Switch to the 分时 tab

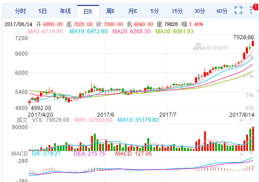click(x=20, y=11)
